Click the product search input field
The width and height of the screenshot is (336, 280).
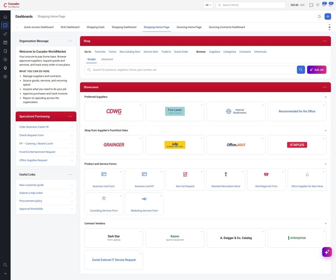190,70
